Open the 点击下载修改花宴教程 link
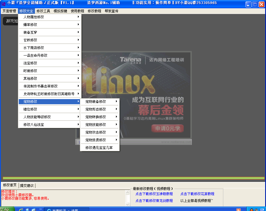 coord(197,194)
